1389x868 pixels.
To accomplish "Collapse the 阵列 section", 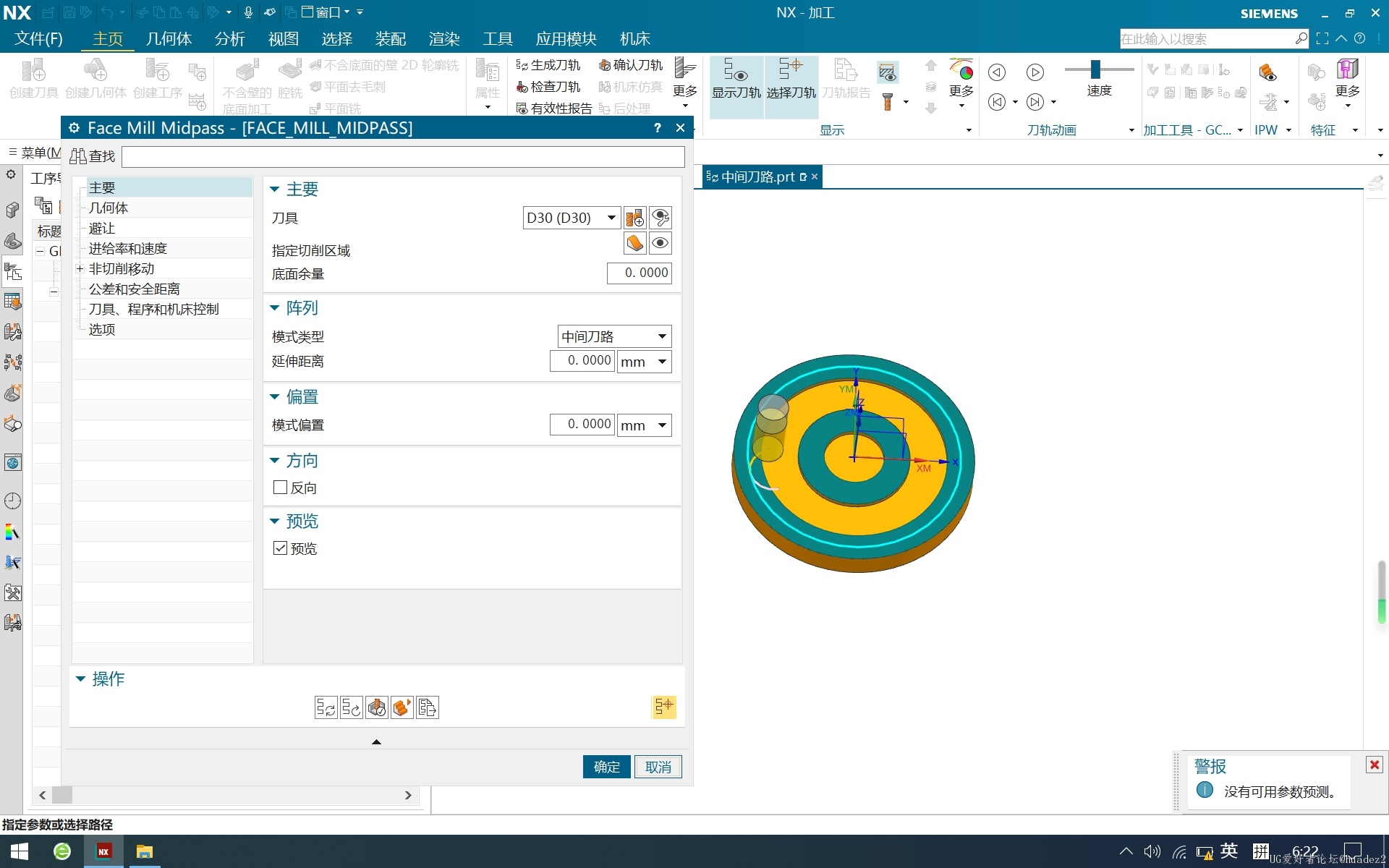I will pos(274,308).
